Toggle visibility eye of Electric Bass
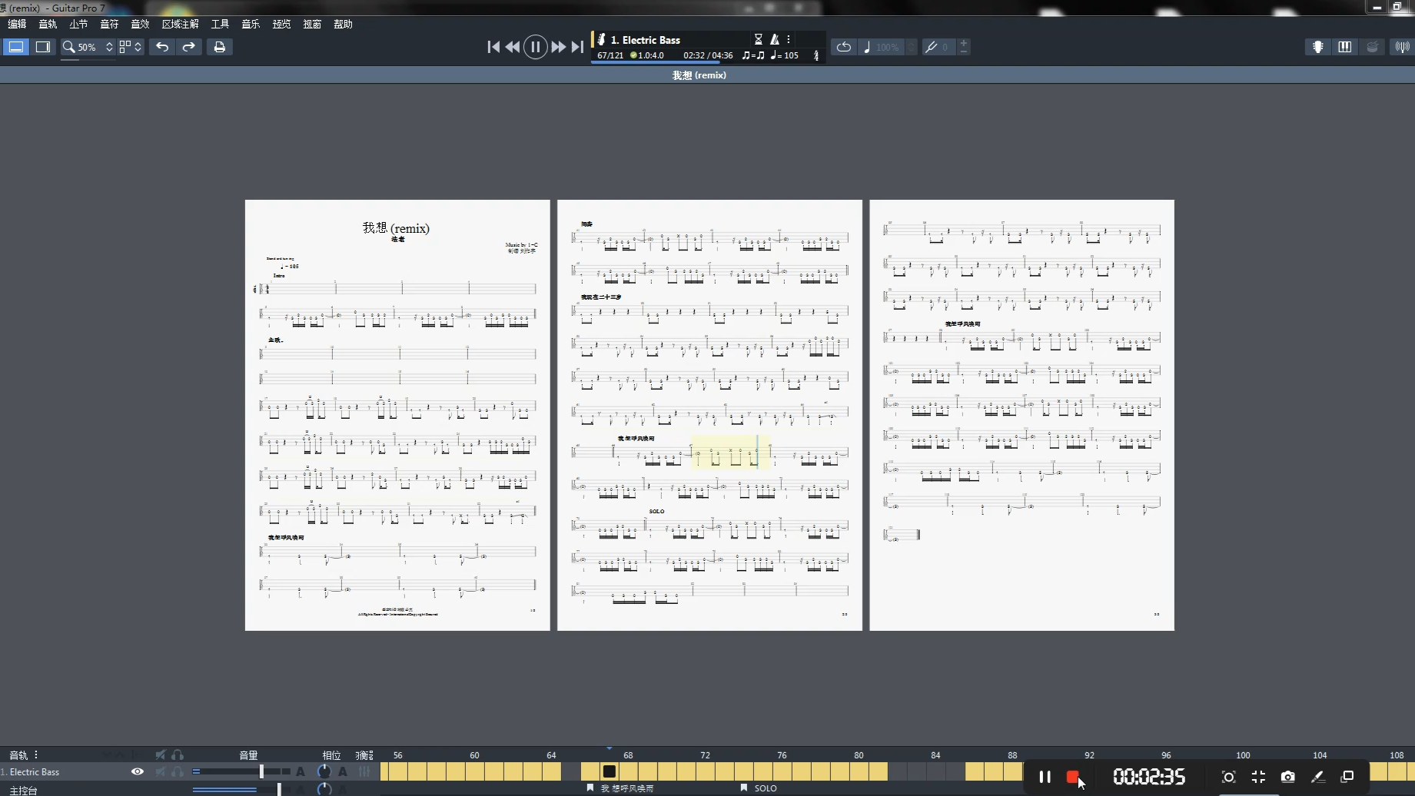 [138, 771]
